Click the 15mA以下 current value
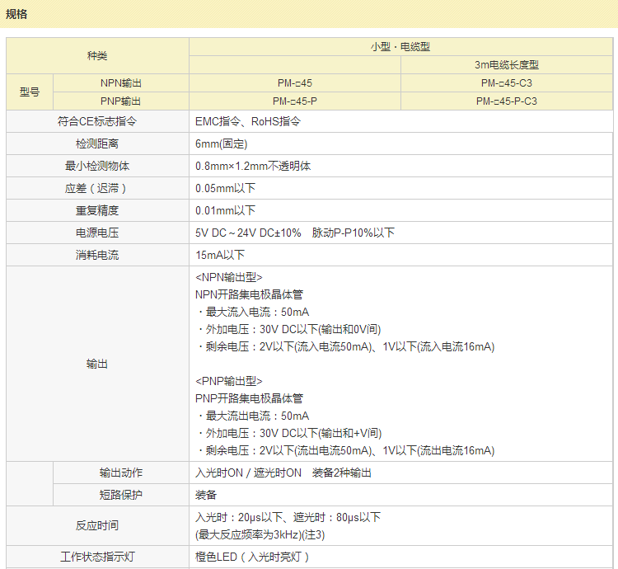Image resolution: width=618 pixels, height=569 pixels. (x=220, y=255)
